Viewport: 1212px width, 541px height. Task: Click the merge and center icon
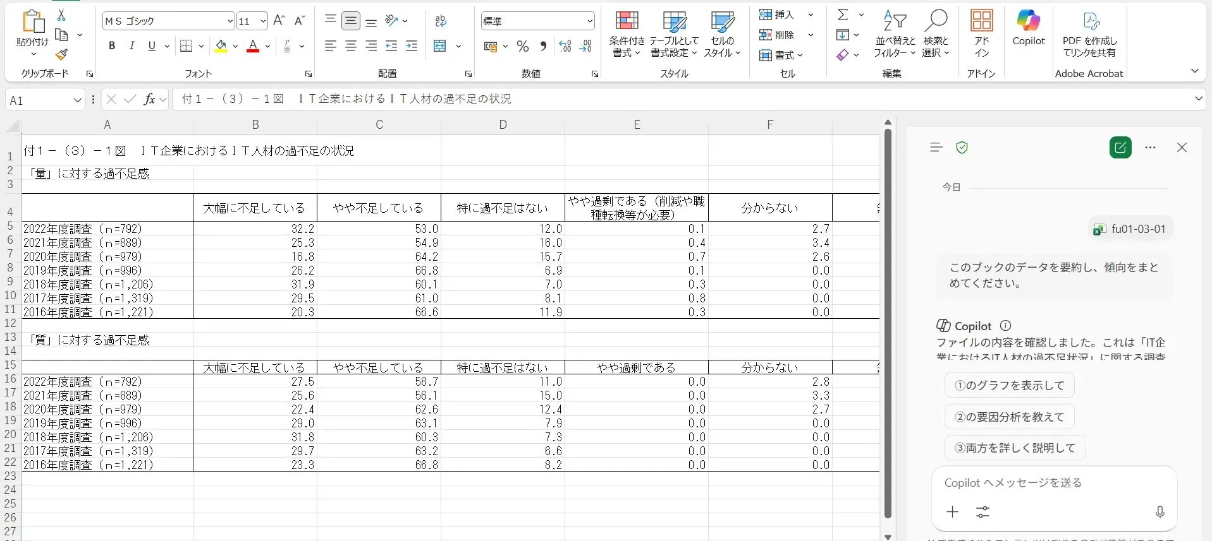(x=440, y=45)
